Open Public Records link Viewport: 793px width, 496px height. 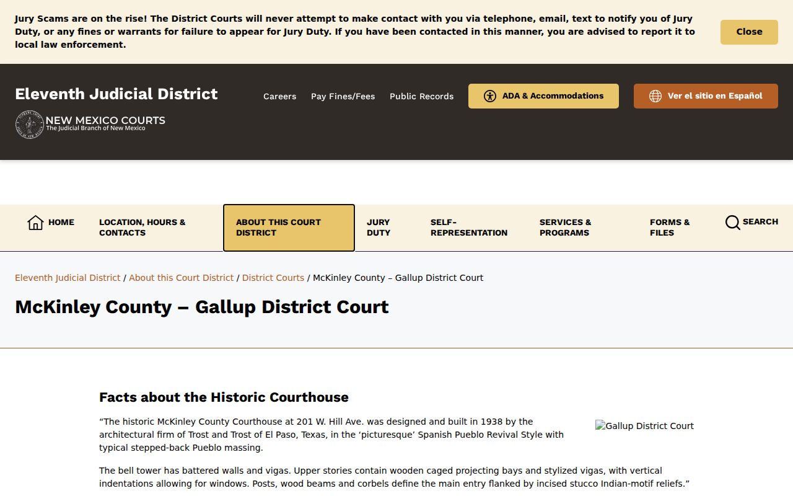pos(421,96)
